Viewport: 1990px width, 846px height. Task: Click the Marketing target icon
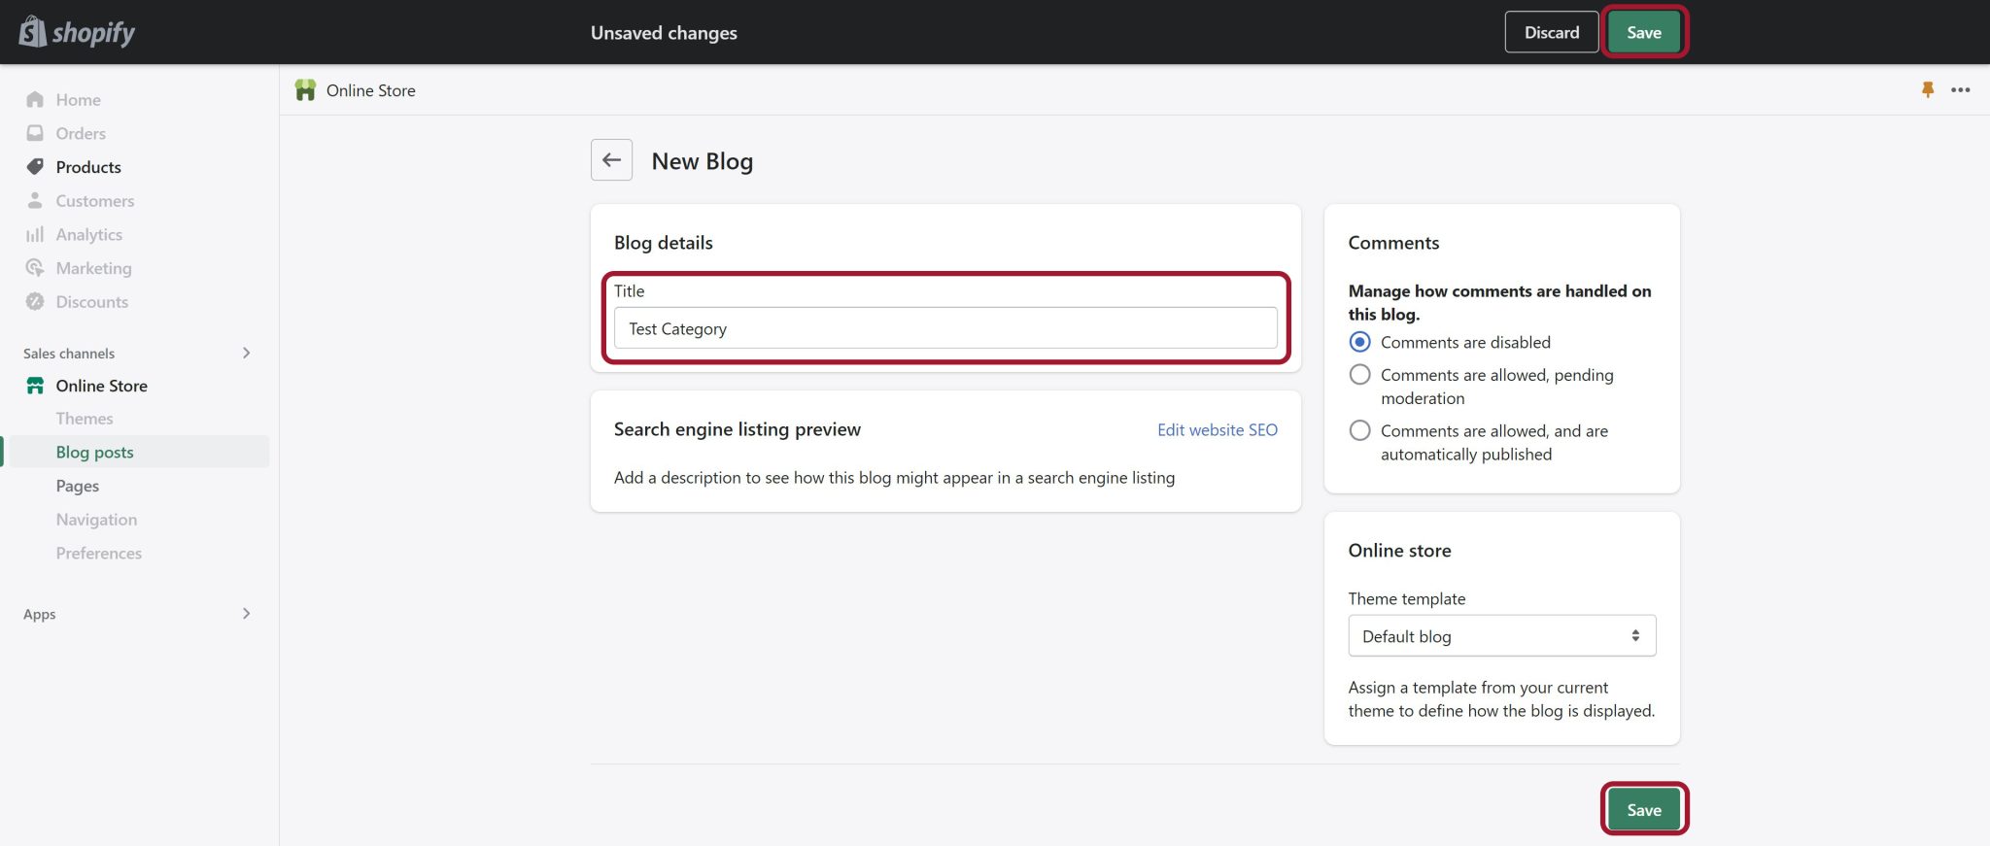coord(35,267)
